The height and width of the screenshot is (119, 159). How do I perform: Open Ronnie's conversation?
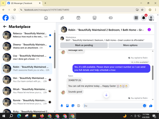(27, 102)
